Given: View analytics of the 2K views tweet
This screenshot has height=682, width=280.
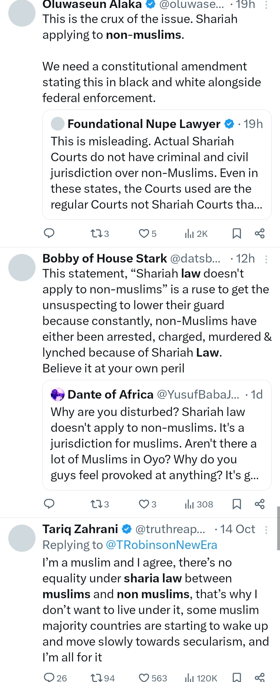Looking at the screenshot, I should (196, 234).
